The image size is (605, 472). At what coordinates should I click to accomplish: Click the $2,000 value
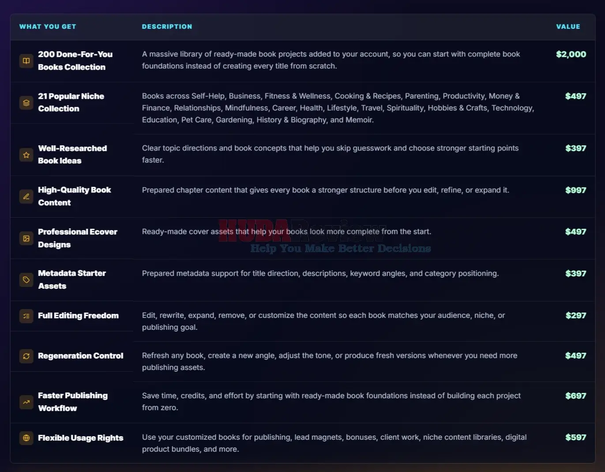point(571,54)
